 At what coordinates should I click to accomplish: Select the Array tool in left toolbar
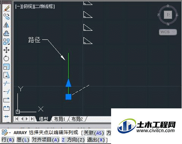click(6, 42)
